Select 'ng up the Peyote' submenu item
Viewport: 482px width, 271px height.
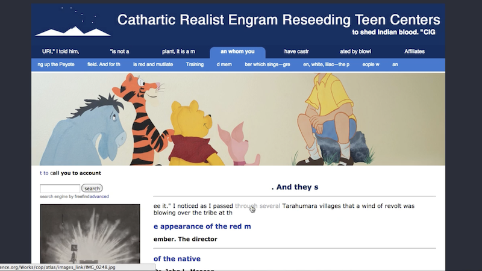tap(56, 64)
